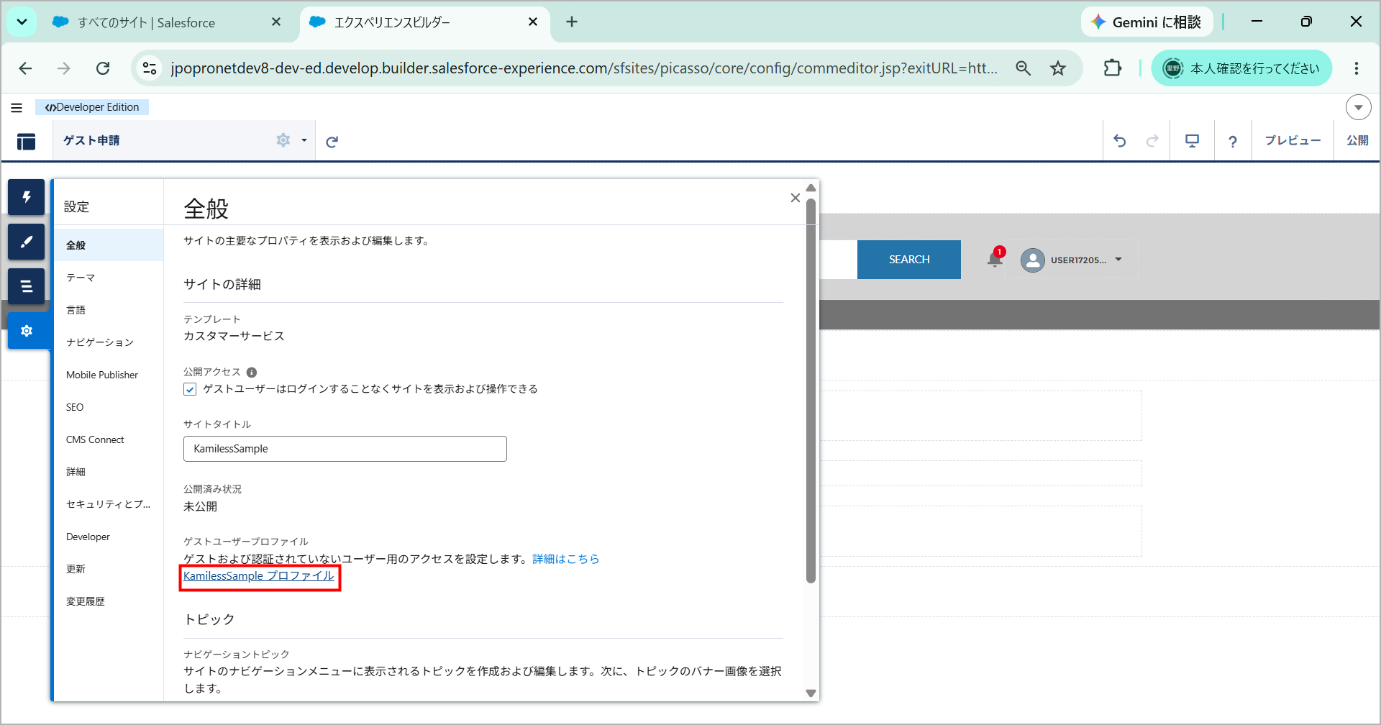Expand the top-right circled dropdown arrow
This screenshot has width=1381, height=725.
1358,107
